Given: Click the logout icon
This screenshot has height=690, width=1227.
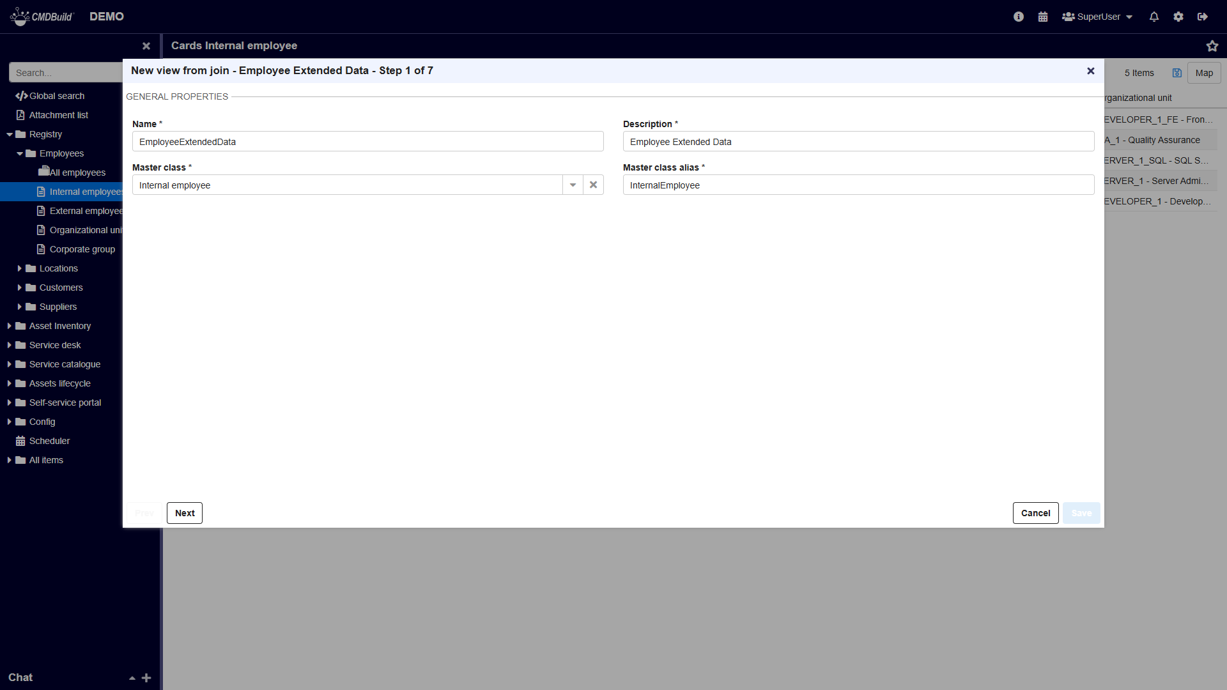Looking at the screenshot, I should pos(1203,17).
